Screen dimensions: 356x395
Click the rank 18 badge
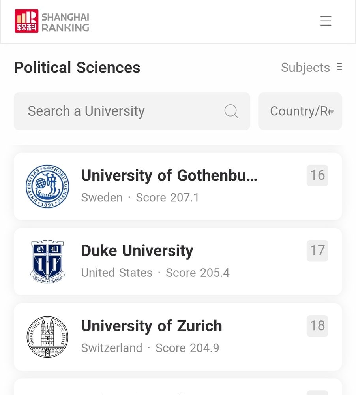coord(317,326)
